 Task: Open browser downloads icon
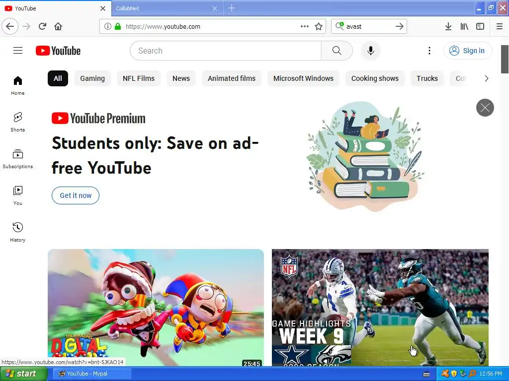tap(448, 26)
